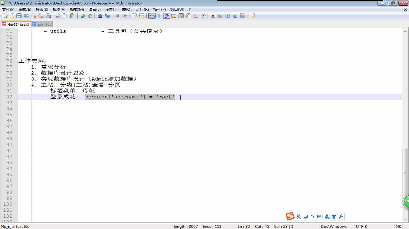This screenshot has width=409, height=229.
Task: Open the 插件(P) menu
Action: pos(159,10)
